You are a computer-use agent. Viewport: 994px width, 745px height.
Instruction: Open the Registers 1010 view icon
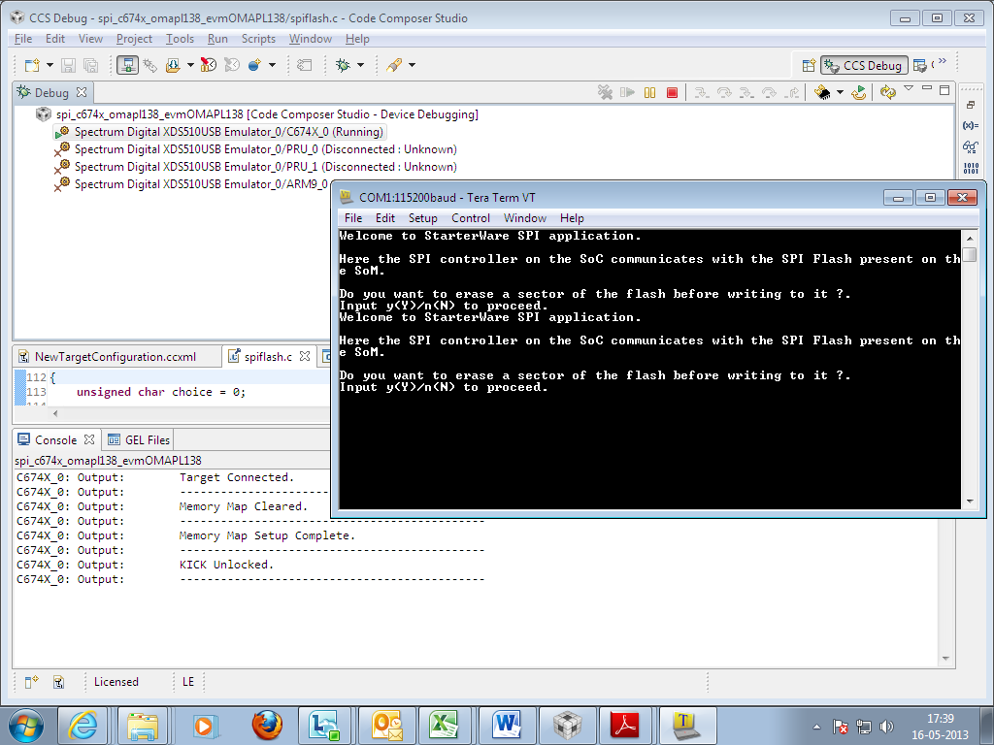coord(971,168)
